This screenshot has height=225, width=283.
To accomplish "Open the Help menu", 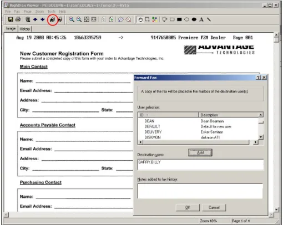I will click(63, 12).
